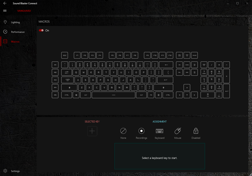Choose the Recordings assignment option
The width and height of the screenshot is (252, 176).
point(141,131)
